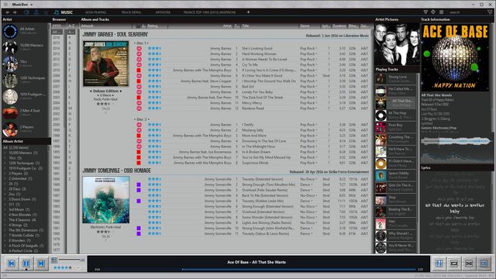Select 1200 Techniques artist
This screenshot has width=496, height=279.
[26, 80]
